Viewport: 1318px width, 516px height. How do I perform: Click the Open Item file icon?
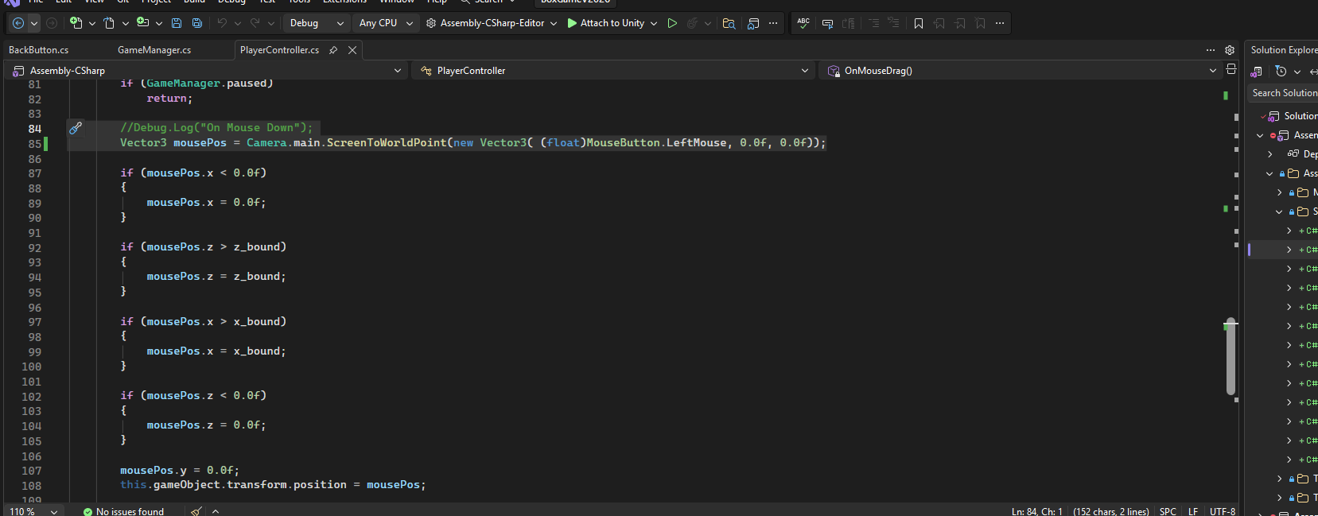109,23
